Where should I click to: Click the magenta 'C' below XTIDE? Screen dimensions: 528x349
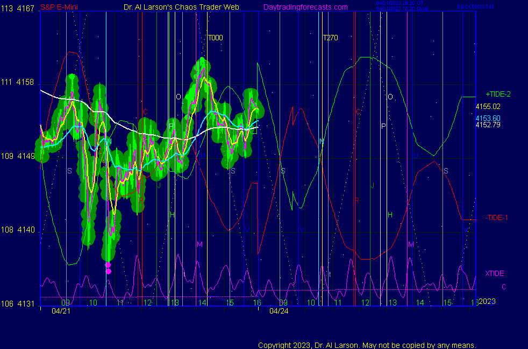tap(504, 287)
